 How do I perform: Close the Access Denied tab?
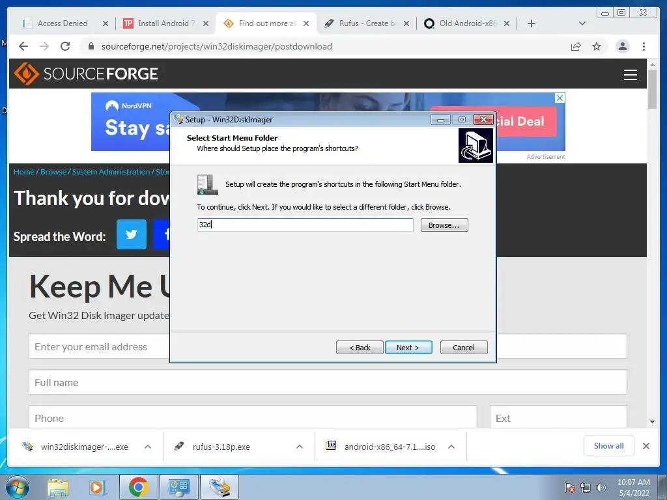click(106, 23)
